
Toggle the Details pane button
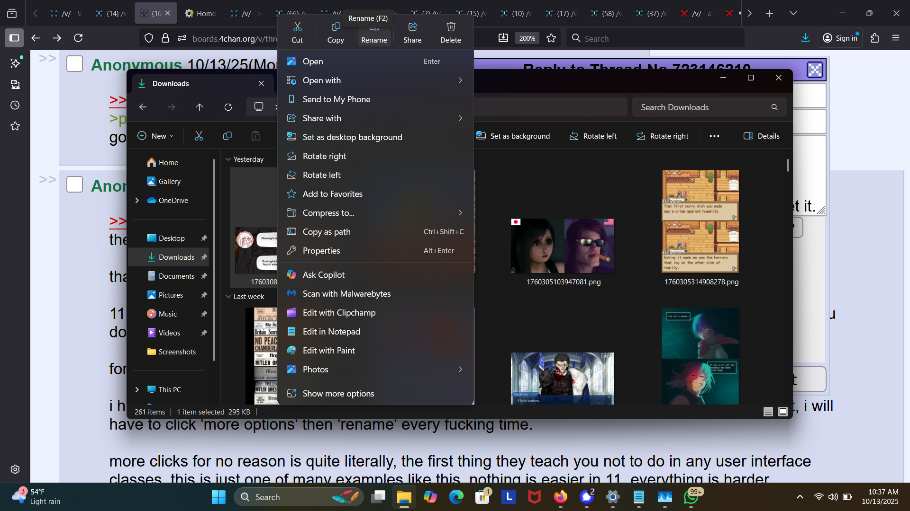point(761,136)
